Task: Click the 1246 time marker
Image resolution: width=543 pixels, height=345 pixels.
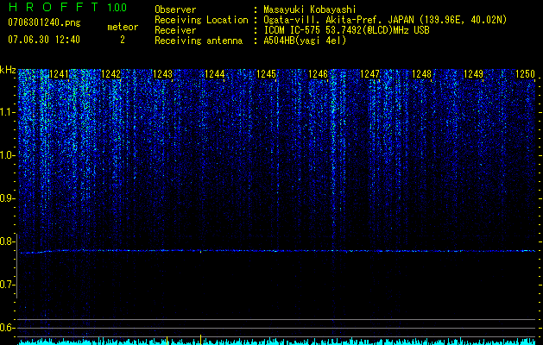Action: point(318,74)
